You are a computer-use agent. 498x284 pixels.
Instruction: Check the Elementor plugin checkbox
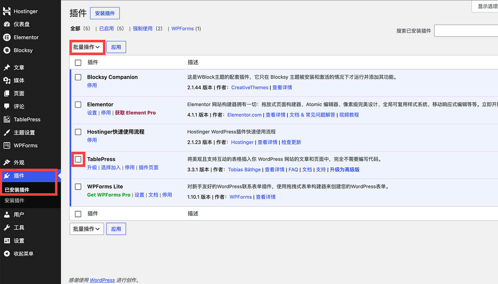78,105
